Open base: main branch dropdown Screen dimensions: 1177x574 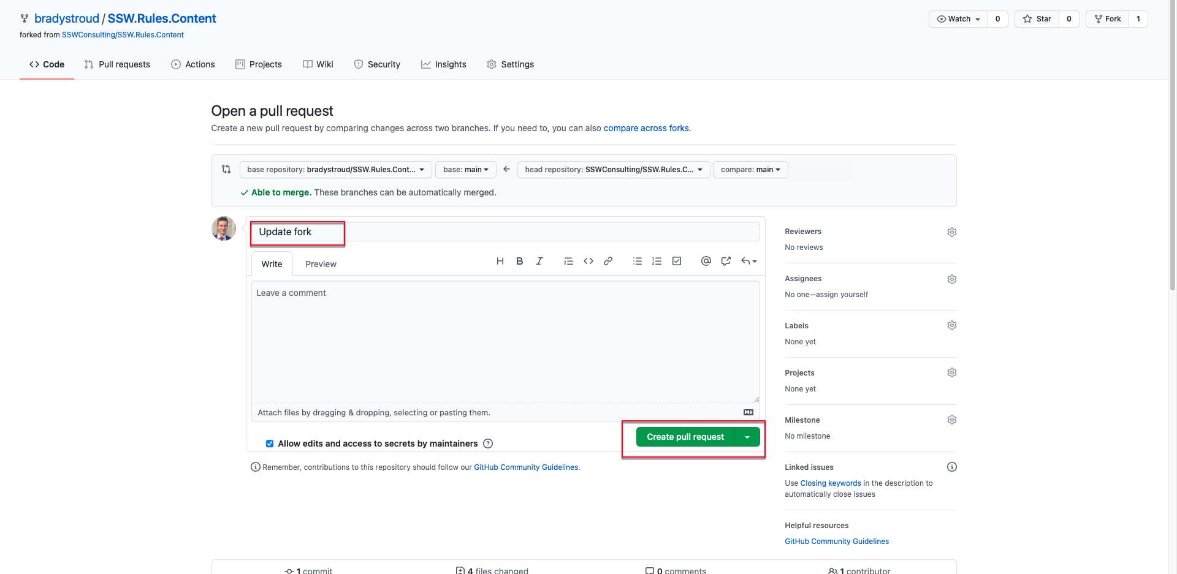coord(466,170)
